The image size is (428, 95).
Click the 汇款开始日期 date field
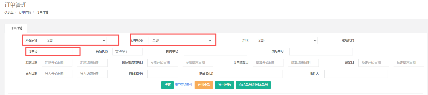pyautogui.click(x=57, y=62)
